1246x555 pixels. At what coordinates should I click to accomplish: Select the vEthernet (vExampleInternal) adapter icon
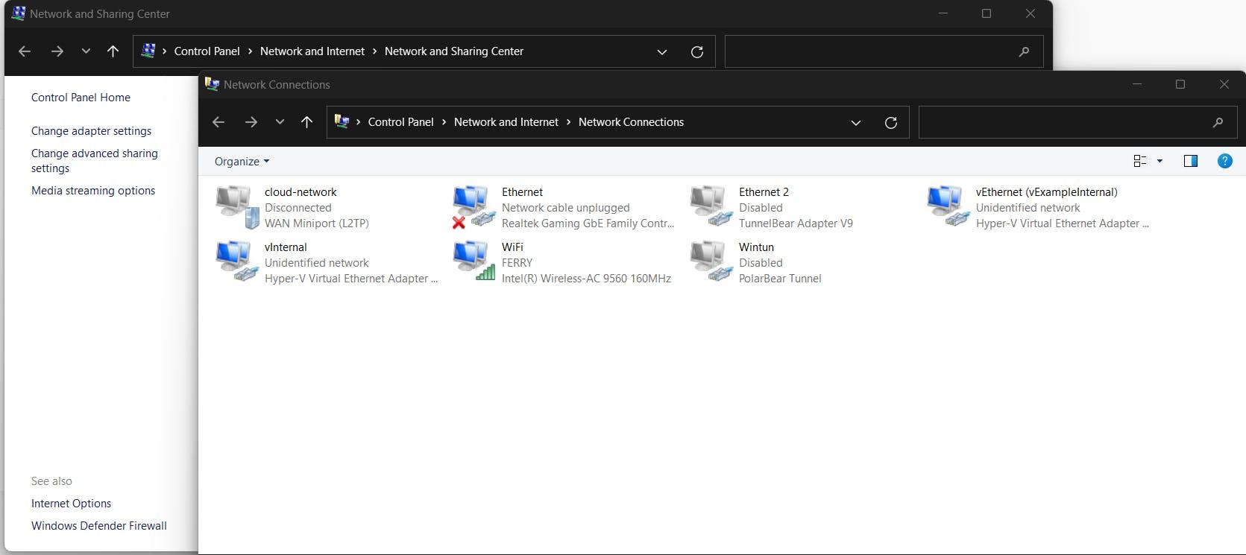948,207
